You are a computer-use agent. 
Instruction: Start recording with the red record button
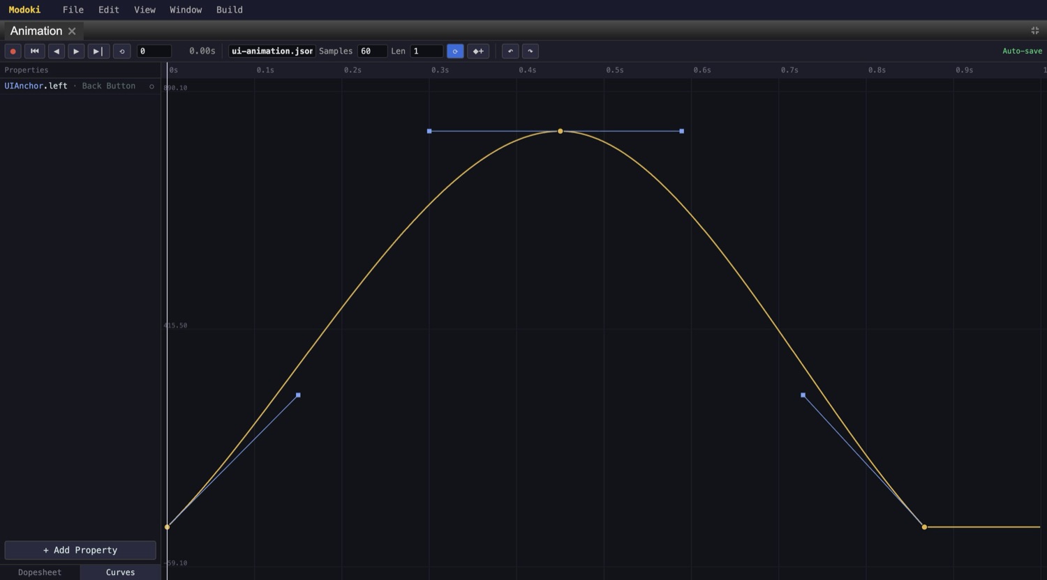[x=13, y=51]
